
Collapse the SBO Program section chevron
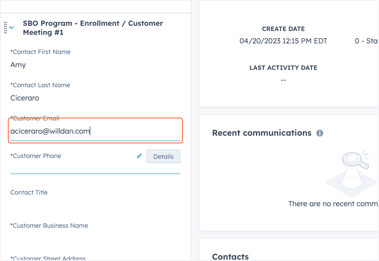point(12,28)
